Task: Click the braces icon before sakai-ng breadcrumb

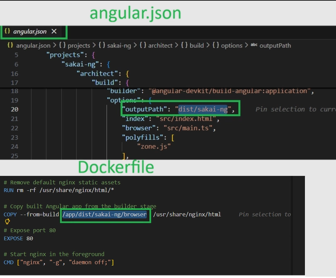Action: [x=102, y=45]
